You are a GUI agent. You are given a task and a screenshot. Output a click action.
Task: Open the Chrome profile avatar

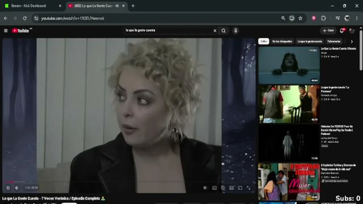(x=347, y=18)
